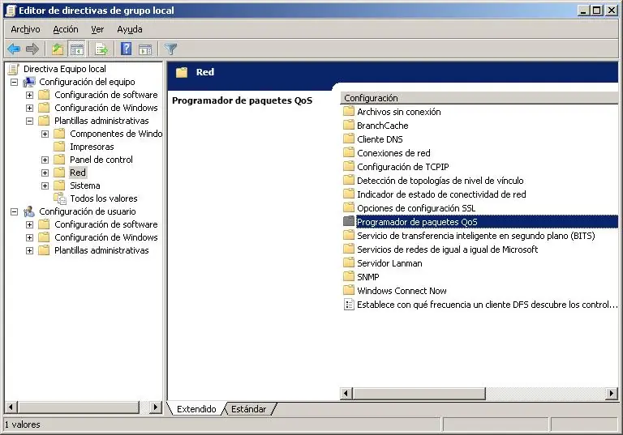Viewport: 623px width, 435px height.
Task: Collapse the Configuración de usuario node
Action: click(14, 212)
